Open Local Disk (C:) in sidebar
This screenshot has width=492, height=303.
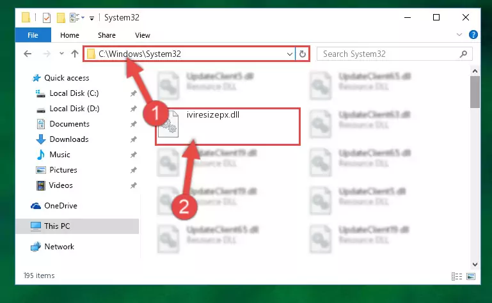click(74, 93)
